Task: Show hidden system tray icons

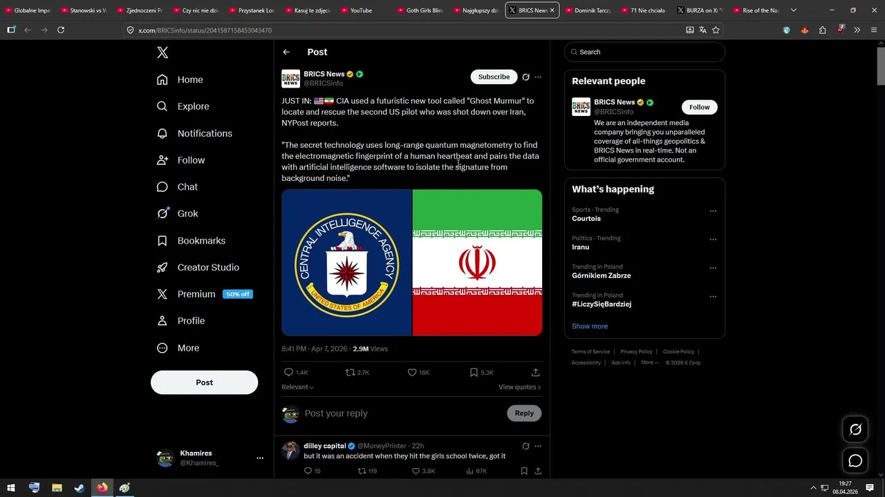Action: (x=813, y=487)
